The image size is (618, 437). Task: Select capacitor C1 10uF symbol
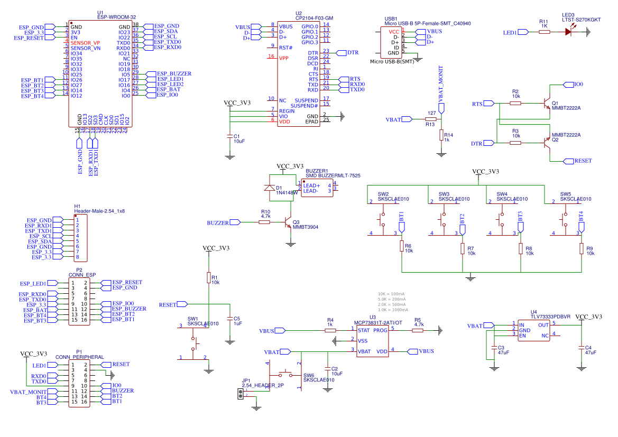(x=230, y=136)
